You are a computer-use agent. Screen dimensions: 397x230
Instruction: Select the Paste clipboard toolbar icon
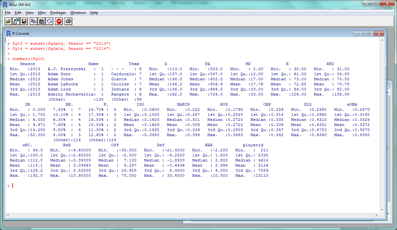pyautogui.click(x=42, y=21)
